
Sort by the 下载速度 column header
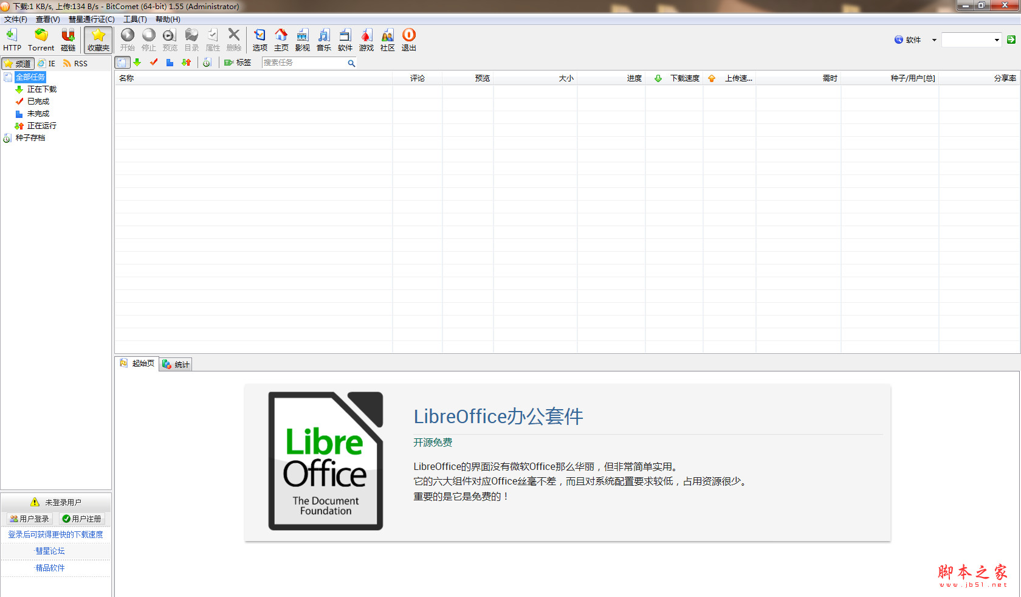coord(675,78)
